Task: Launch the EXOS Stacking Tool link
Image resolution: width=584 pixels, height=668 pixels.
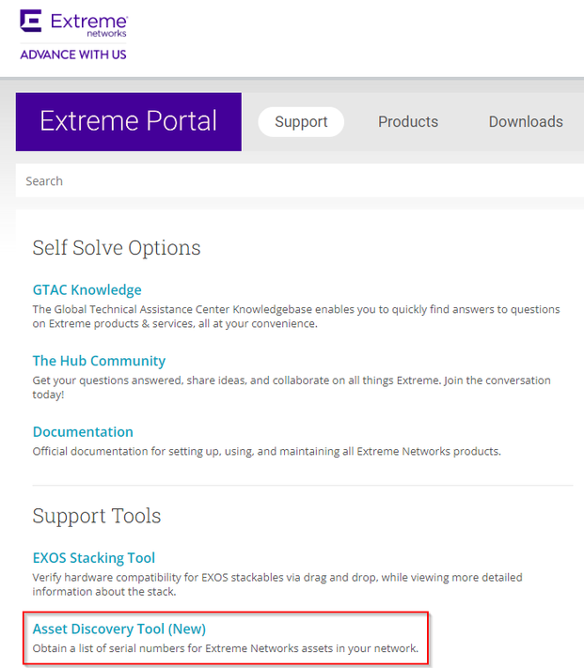Action: 94,558
